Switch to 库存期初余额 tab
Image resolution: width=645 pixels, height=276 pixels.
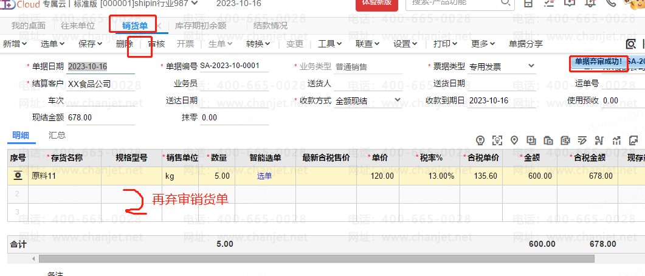click(201, 26)
